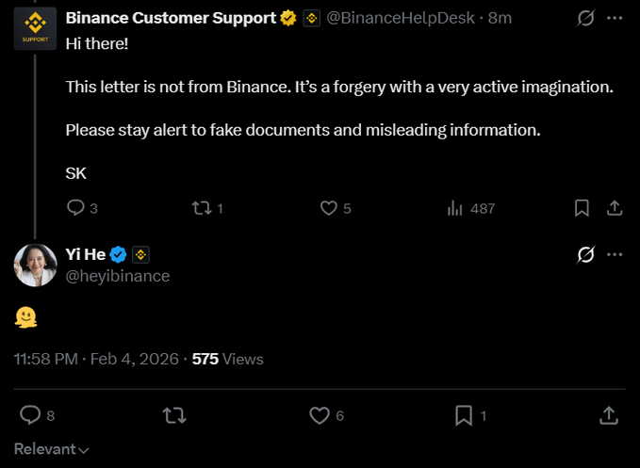Like Yi He's post with 6 likes
640x468 pixels.
point(320,414)
